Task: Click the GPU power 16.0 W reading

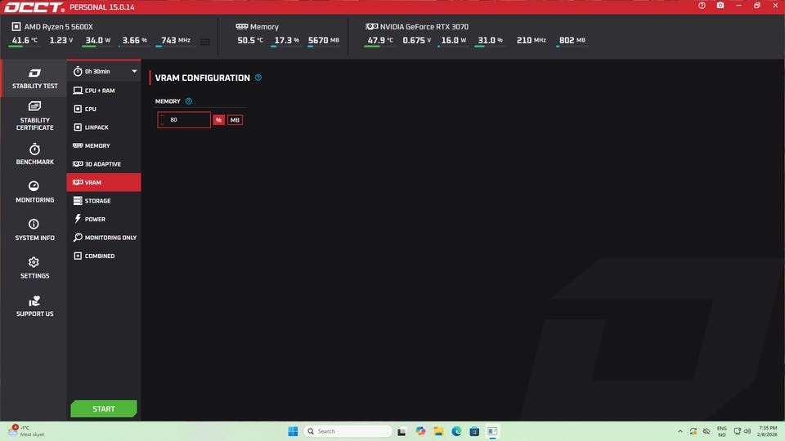Action: [x=454, y=41]
